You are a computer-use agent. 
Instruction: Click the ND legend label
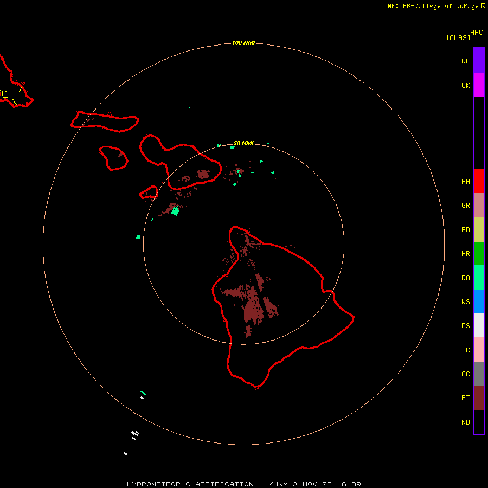coord(465,422)
